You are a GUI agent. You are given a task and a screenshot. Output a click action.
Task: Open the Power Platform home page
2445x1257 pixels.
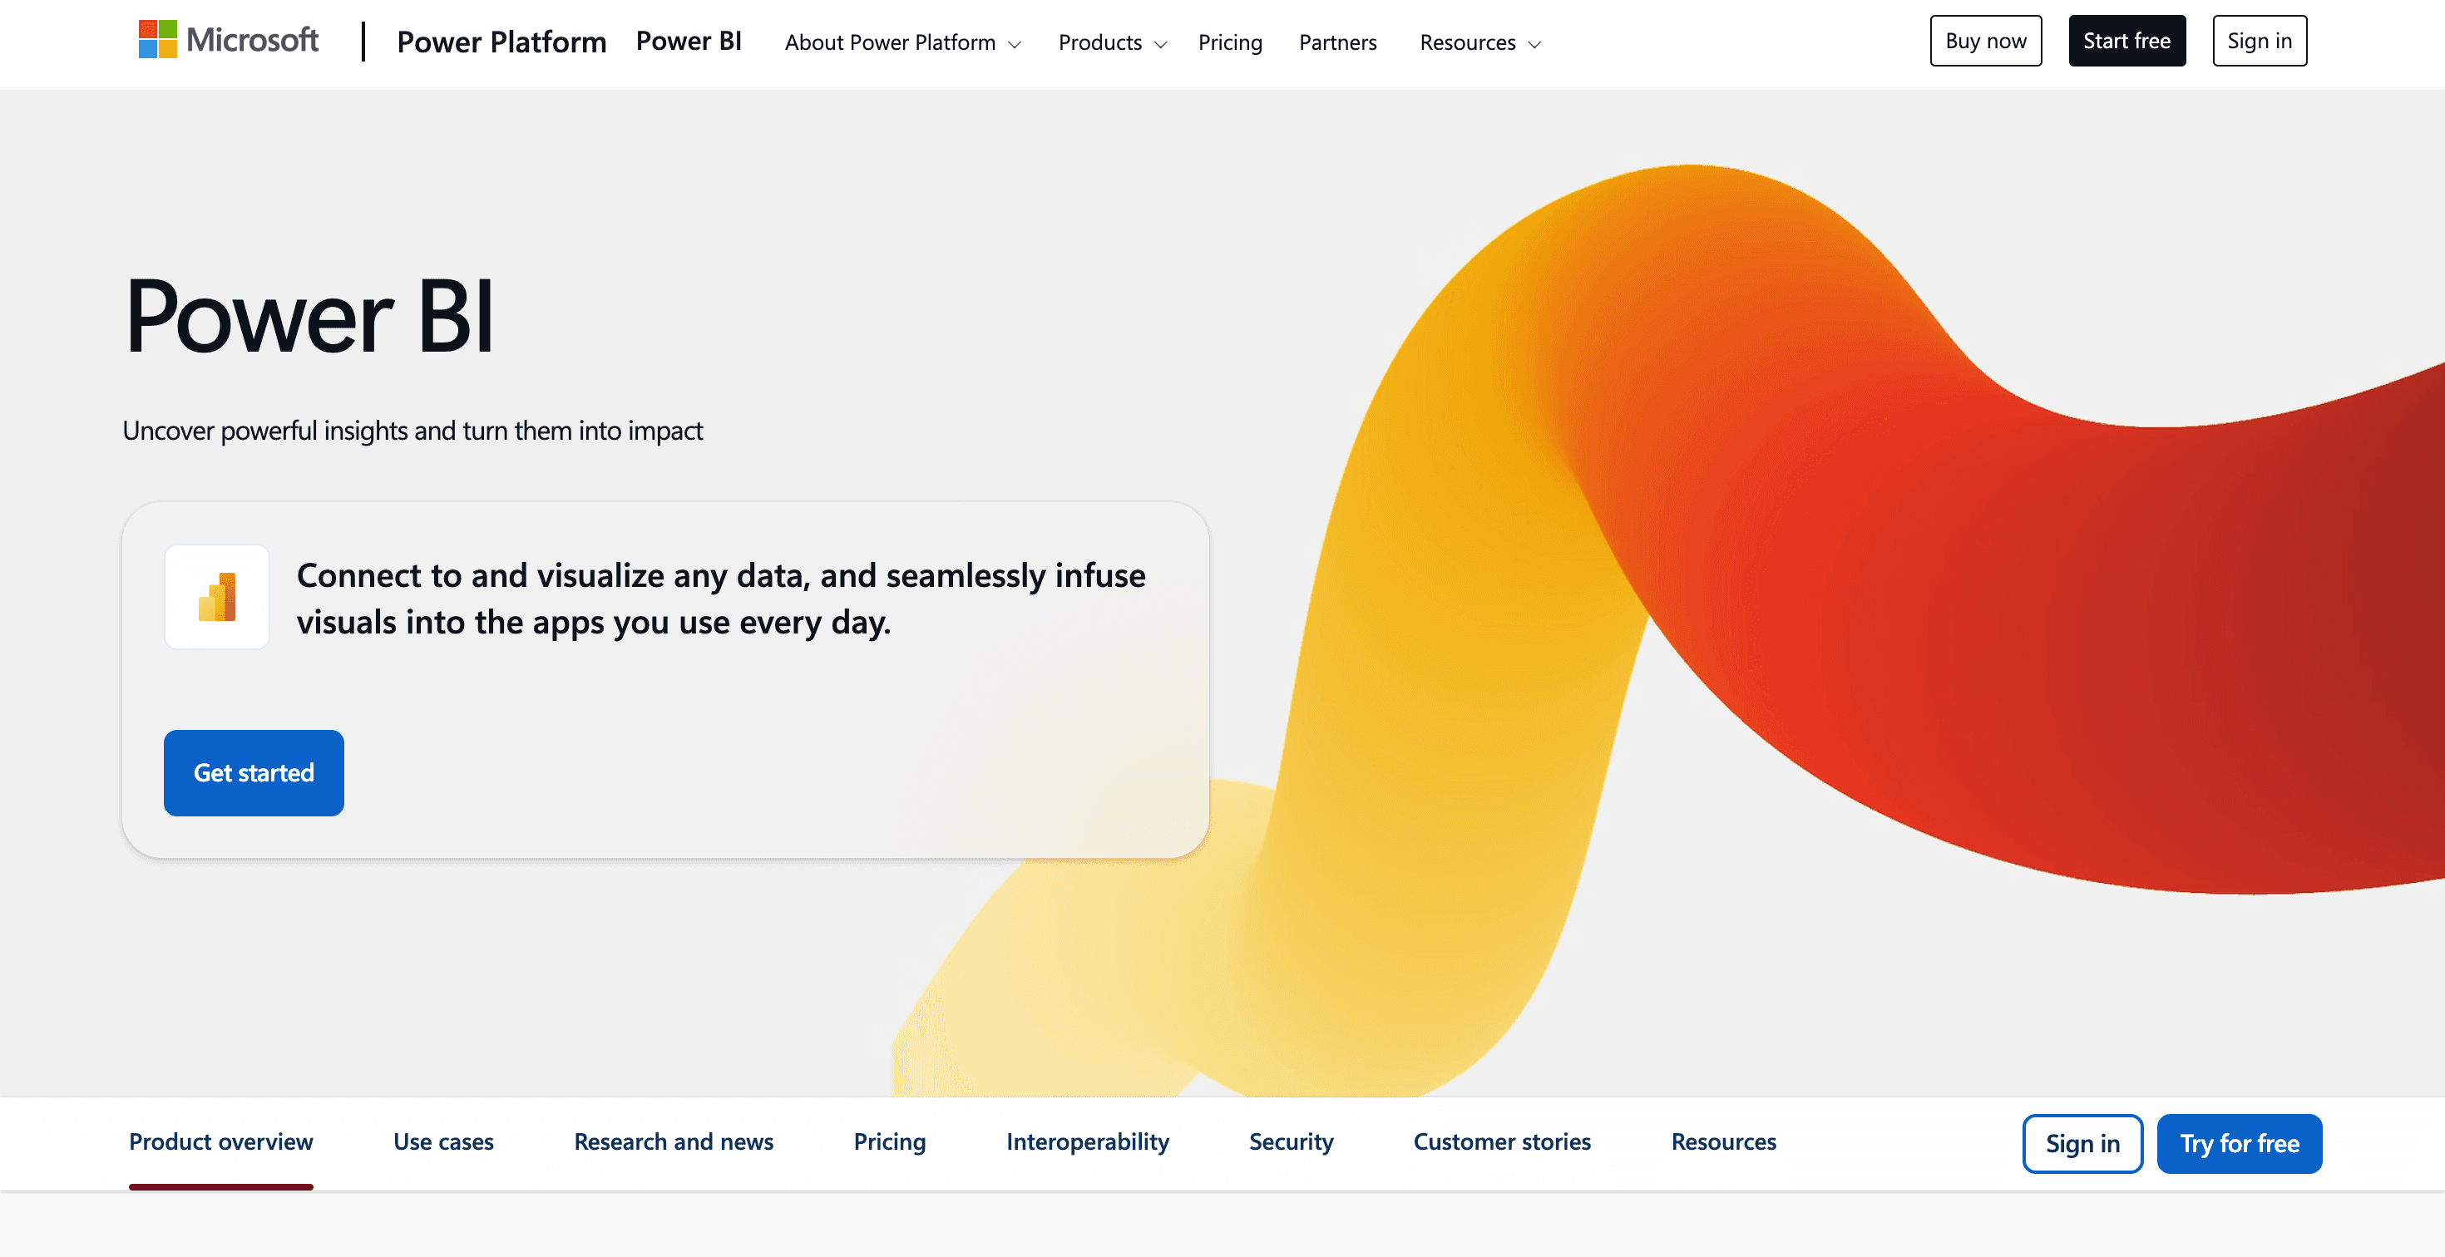click(x=502, y=42)
